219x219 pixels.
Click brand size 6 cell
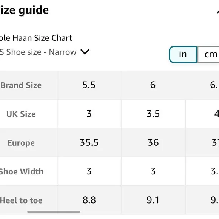coord(153,85)
